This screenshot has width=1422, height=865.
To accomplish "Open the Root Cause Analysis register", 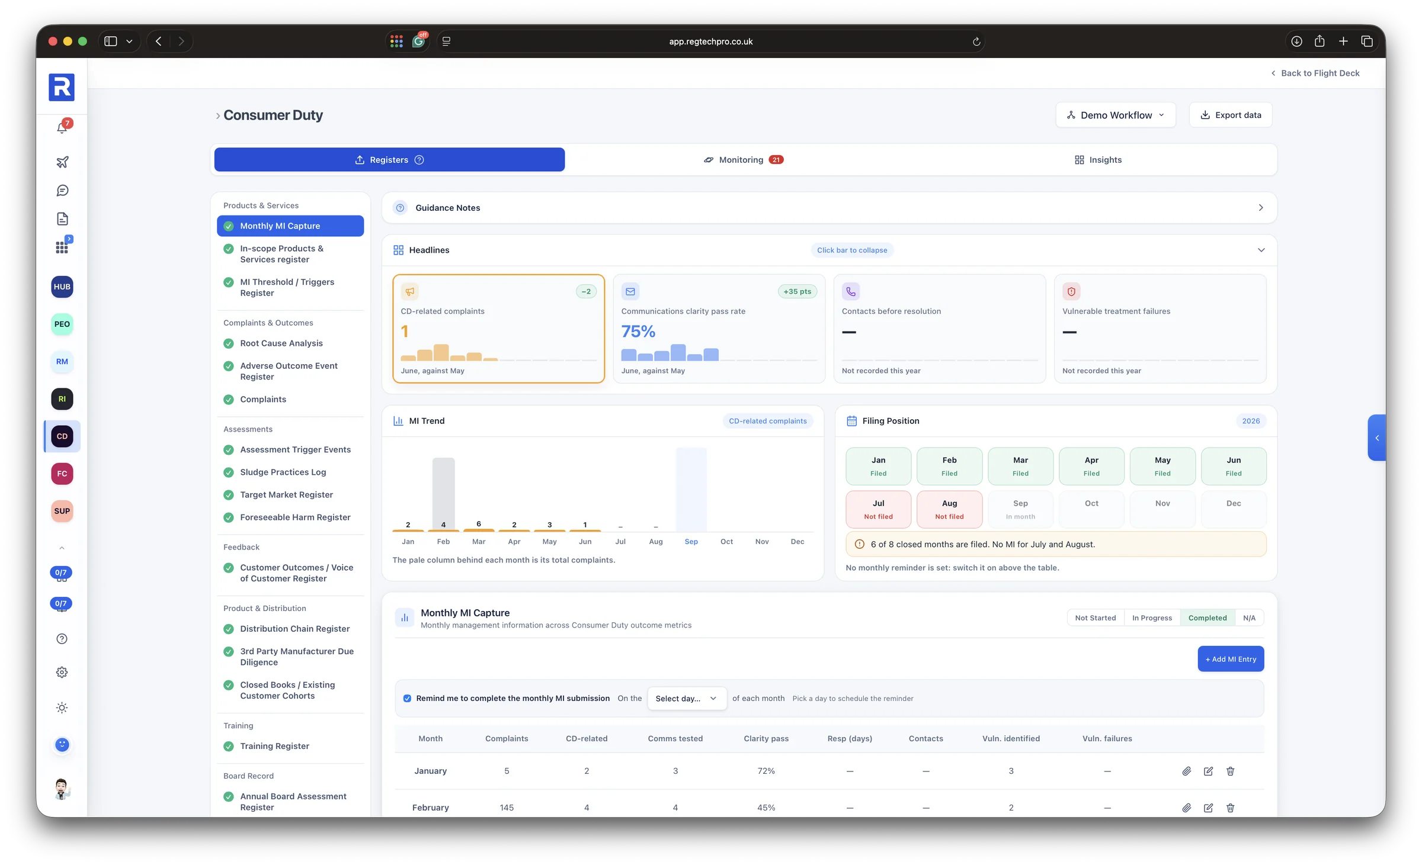I will tap(290, 343).
